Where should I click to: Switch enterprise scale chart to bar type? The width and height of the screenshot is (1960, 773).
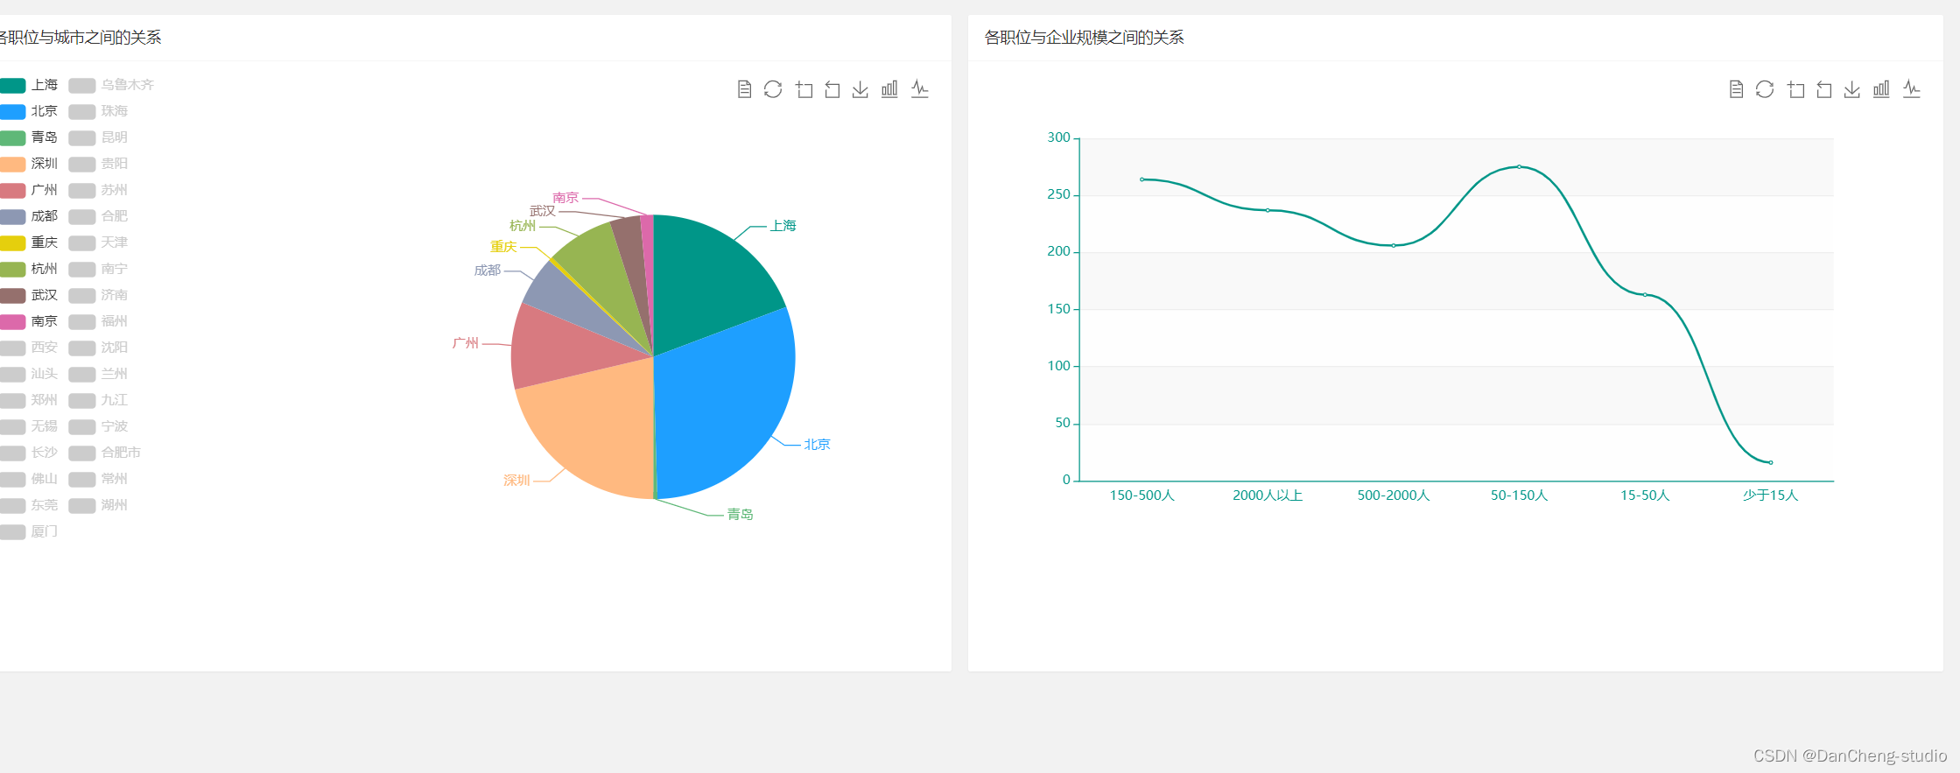1881,89
